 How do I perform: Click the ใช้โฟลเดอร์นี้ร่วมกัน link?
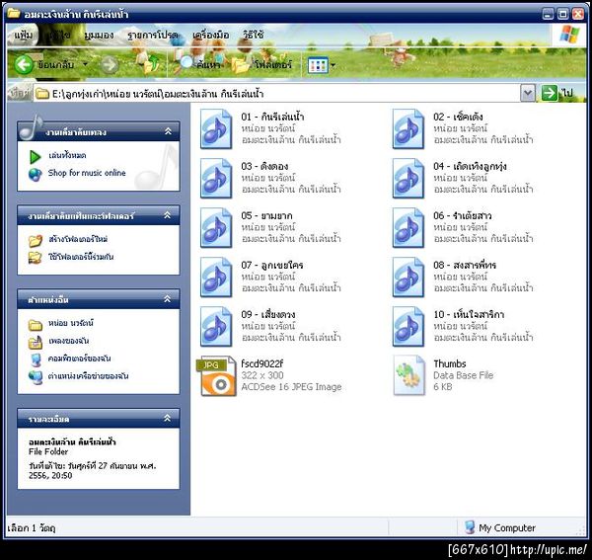pos(81,257)
